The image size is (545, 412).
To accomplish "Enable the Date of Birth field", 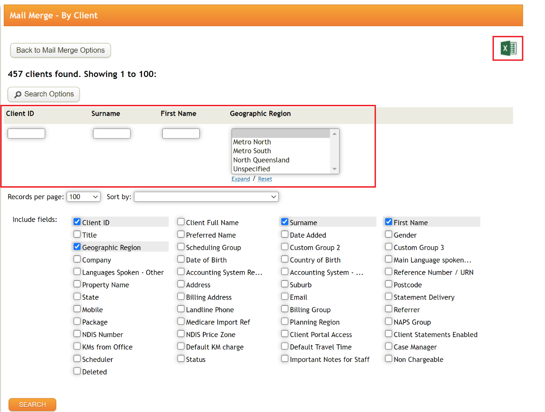I will pos(181,259).
